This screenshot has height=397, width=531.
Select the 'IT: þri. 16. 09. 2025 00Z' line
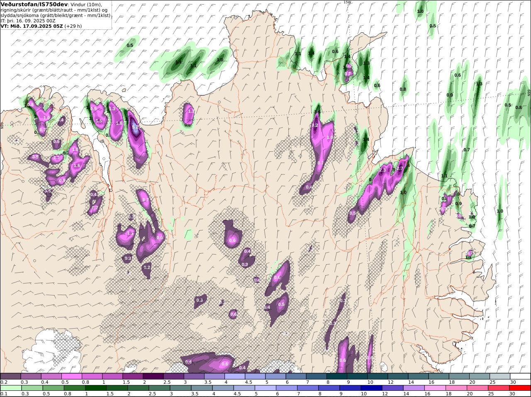point(28,21)
